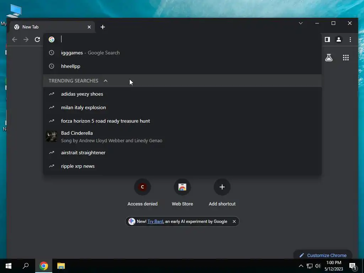Open the taskbar clock and date
Image resolution: width=364 pixels, height=273 pixels.
click(x=333, y=266)
